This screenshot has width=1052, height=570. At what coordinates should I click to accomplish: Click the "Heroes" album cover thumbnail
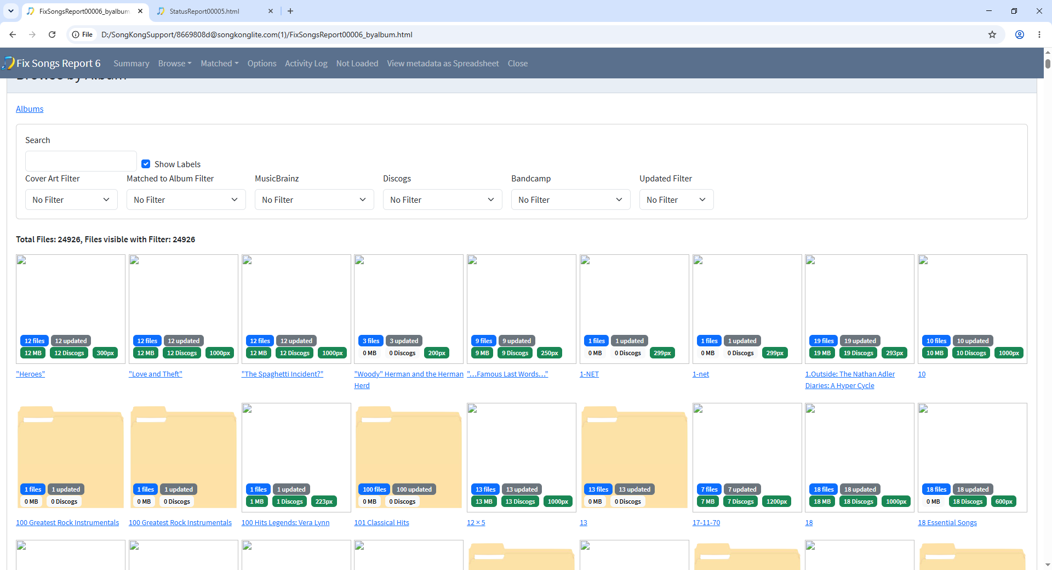pos(71,309)
